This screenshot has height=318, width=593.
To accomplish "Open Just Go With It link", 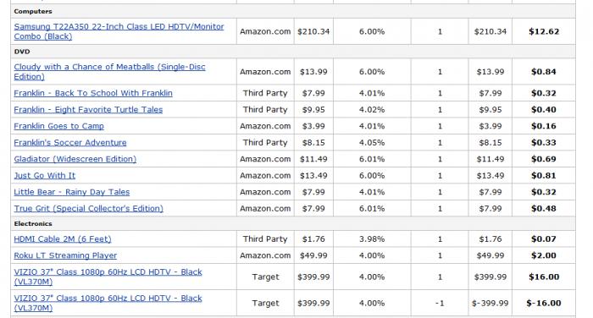I will click(x=45, y=176).
